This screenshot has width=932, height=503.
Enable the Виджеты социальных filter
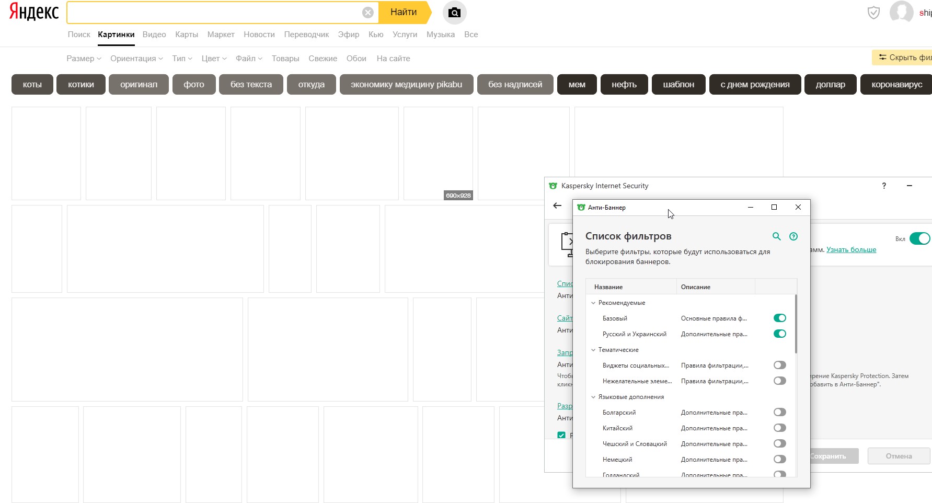tap(780, 365)
